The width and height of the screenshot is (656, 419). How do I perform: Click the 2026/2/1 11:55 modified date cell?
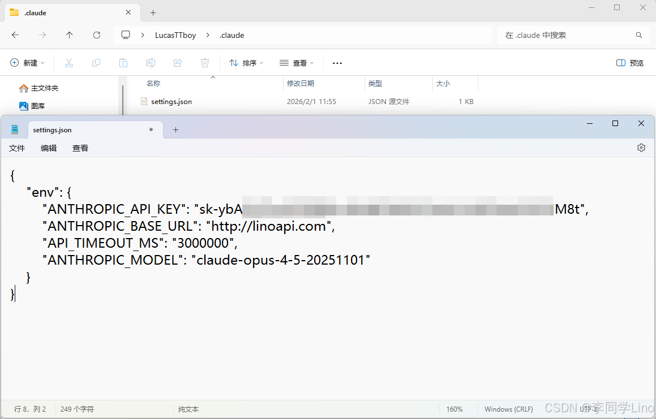[x=311, y=102]
